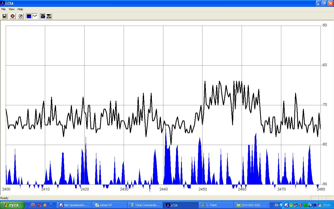Open the File menu

click(3, 9)
